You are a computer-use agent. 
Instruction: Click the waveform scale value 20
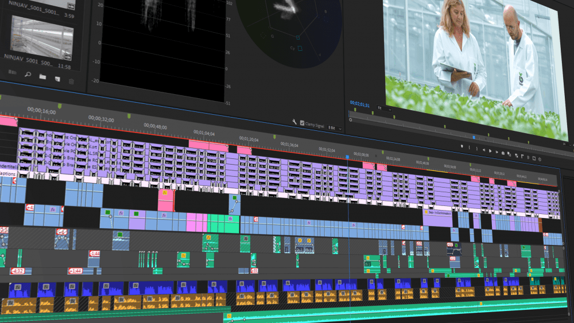[x=100, y=6]
